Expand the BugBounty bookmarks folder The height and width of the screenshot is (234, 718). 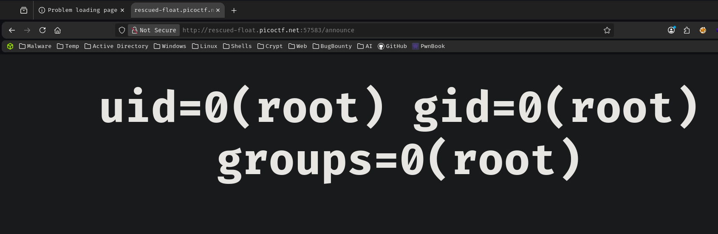(332, 46)
